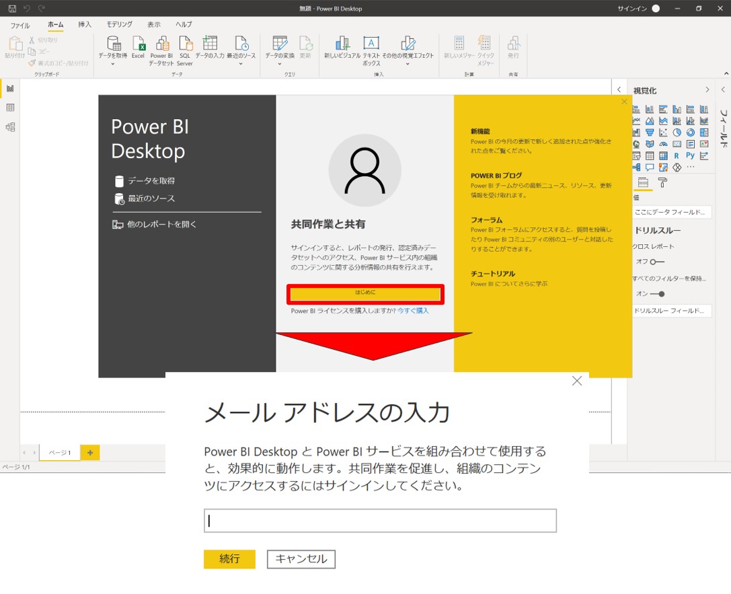
Task: Click the Cancel button in sign-in dialog
Action: click(301, 559)
